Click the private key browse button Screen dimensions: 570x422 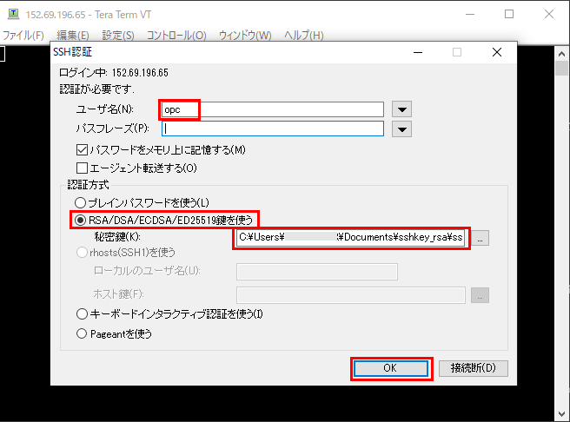tap(481, 237)
